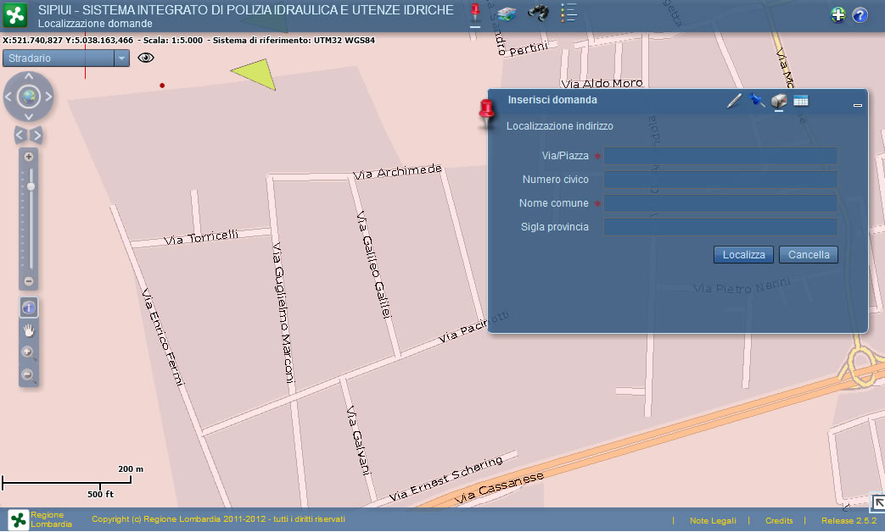The height and width of the screenshot is (532, 885).
Task: Pan the map north with up arrow
Action: point(29,76)
